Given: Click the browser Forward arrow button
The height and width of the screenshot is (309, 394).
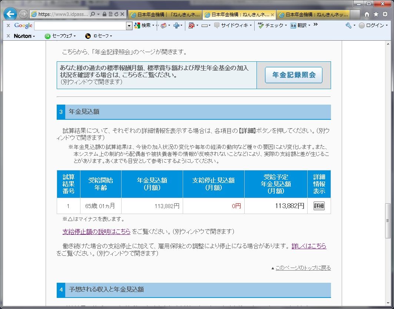Looking at the screenshot, I should pyautogui.click(x=23, y=14).
